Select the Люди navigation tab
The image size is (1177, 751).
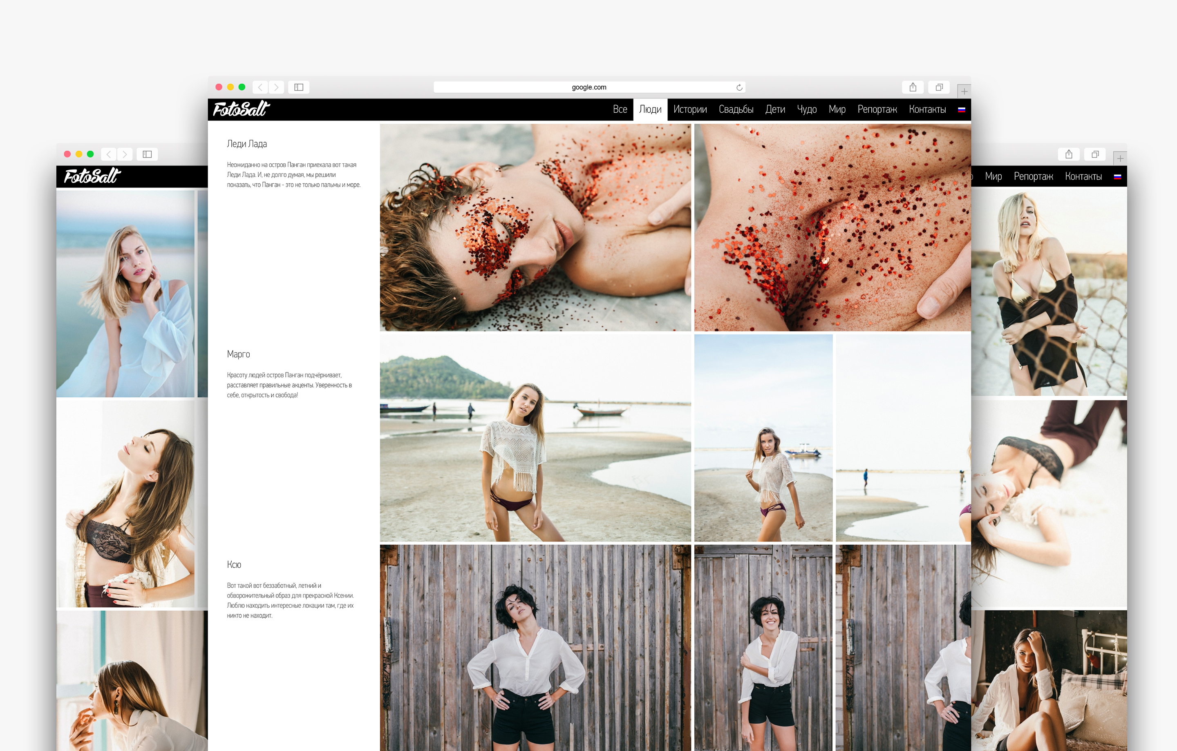coord(650,109)
